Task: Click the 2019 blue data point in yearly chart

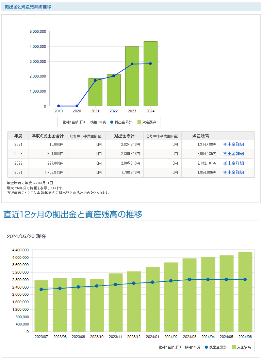Action: [x=59, y=106]
